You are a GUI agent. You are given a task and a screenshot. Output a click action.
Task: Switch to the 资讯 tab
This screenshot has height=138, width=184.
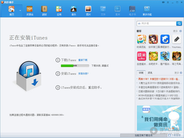click(150, 73)
